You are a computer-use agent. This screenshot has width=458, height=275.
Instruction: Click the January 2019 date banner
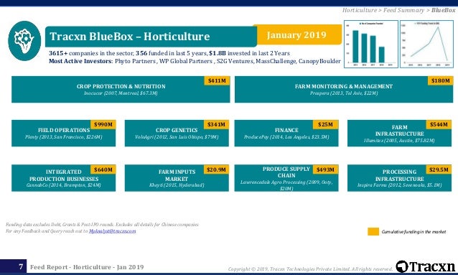(297, 34)
